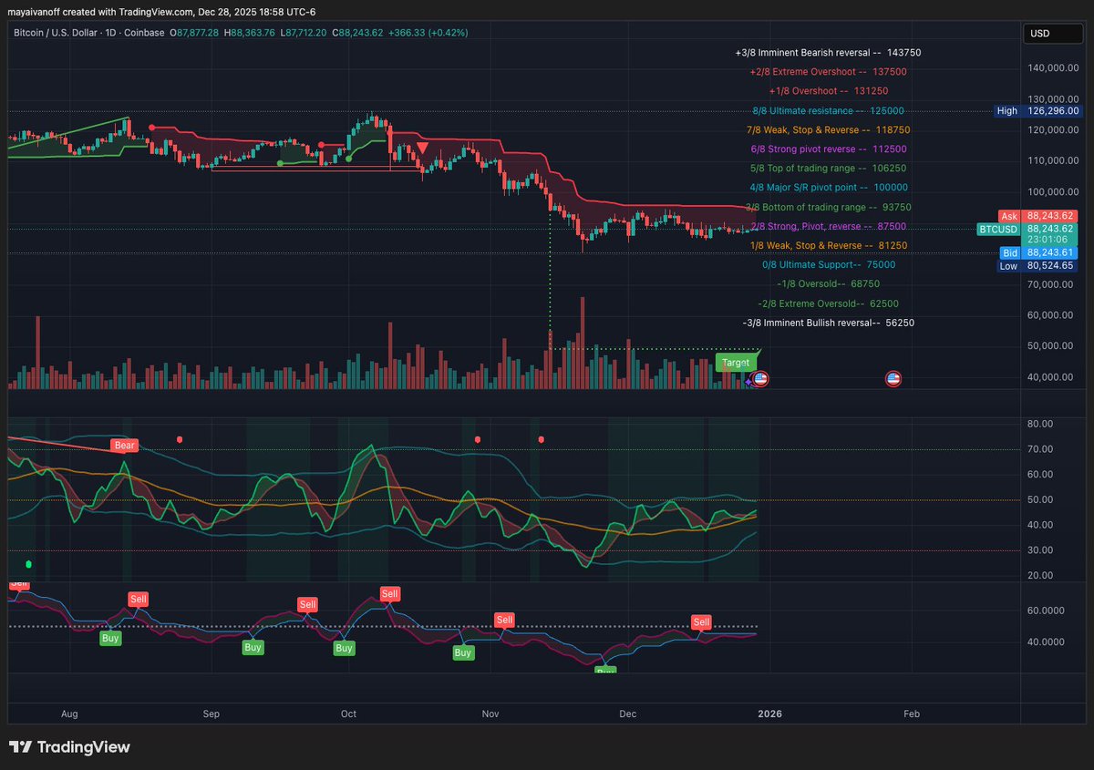Click the rightmost US flag event marker on chart

click(x=893, y=379)
